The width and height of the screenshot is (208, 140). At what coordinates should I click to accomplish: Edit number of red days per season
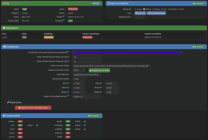coord(87,61)
